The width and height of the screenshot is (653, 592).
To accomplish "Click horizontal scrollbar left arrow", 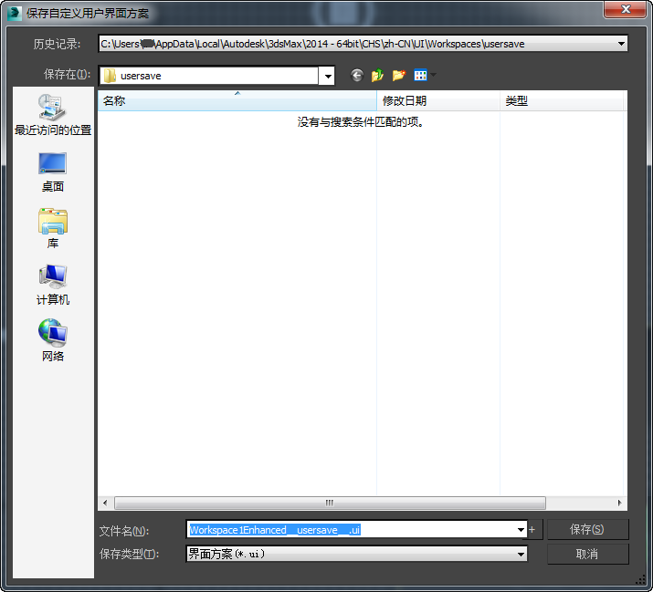I will pyautogui.click(x=105, y=503).
